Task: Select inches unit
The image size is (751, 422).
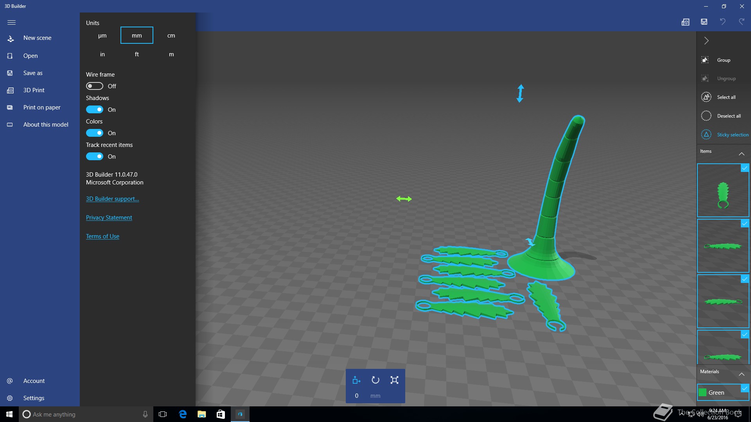Action: tap(102, 54)
